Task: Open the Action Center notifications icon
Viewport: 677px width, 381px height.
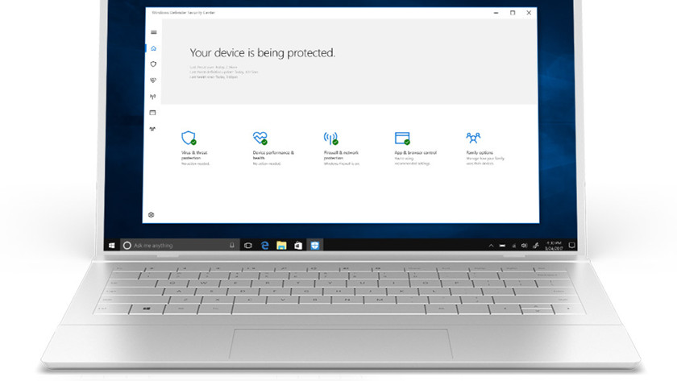Action: 571,244
